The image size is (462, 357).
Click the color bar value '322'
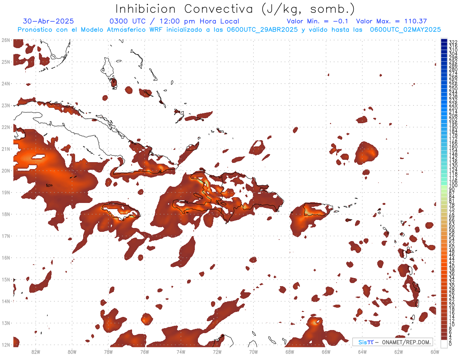click(453, 42)
